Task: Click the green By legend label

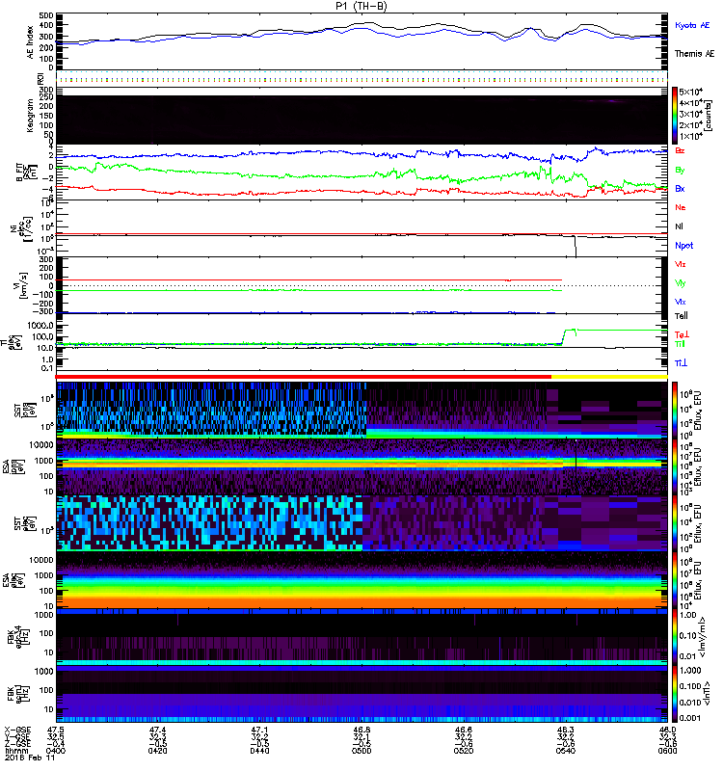Action: tap(680, 171)
